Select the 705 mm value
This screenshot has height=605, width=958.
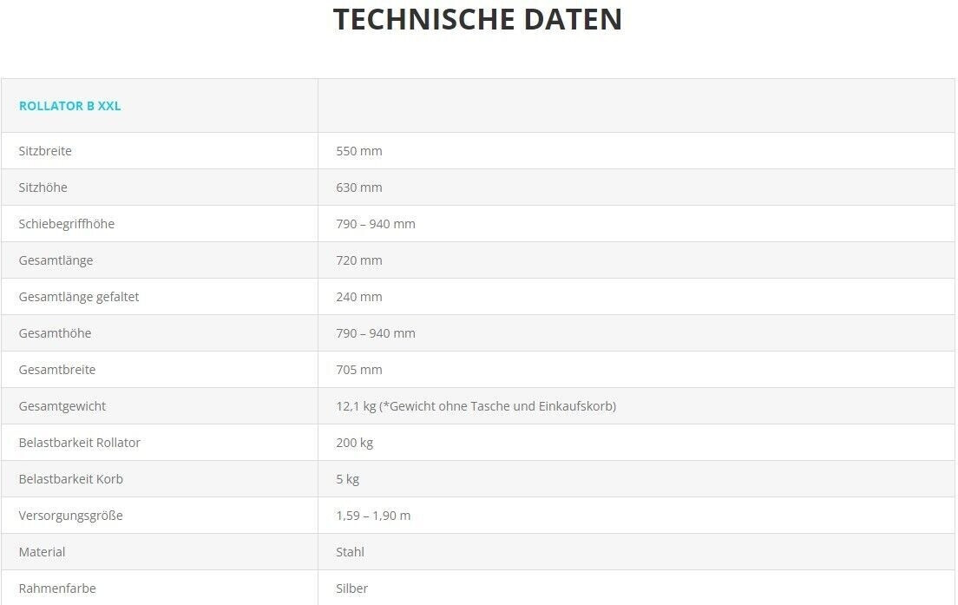click(x=358, y=370)
